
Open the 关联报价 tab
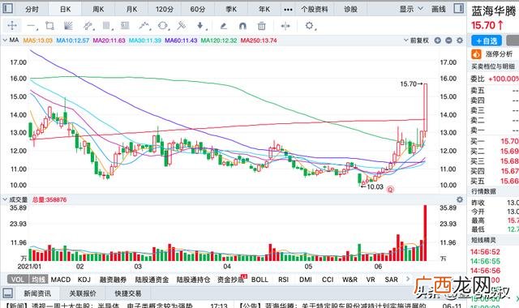click(83, 293)
